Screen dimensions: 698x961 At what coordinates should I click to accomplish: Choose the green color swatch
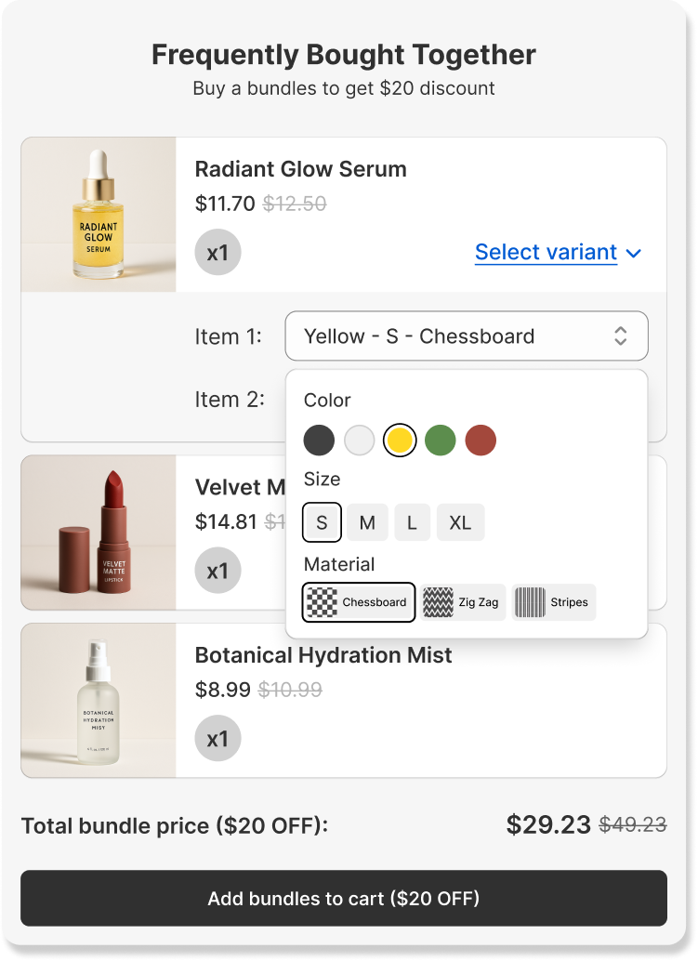(441, 441)
